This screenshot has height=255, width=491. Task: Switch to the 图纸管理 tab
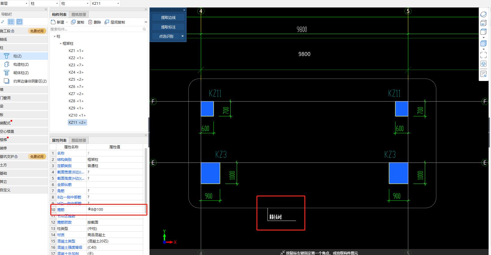point(79,14)
